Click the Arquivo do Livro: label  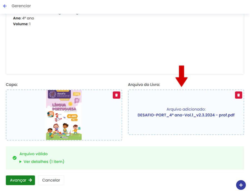144,85
